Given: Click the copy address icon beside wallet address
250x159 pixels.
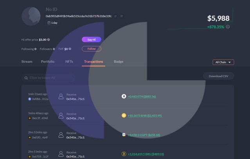Looking at the screenshot, I should point(115,16).
